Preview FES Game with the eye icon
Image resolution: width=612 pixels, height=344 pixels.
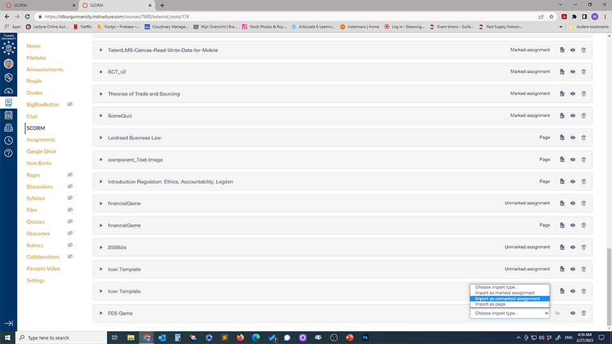[x=572, y=313]
